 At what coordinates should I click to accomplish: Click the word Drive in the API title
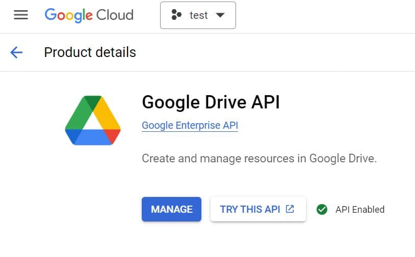(226, 102)
